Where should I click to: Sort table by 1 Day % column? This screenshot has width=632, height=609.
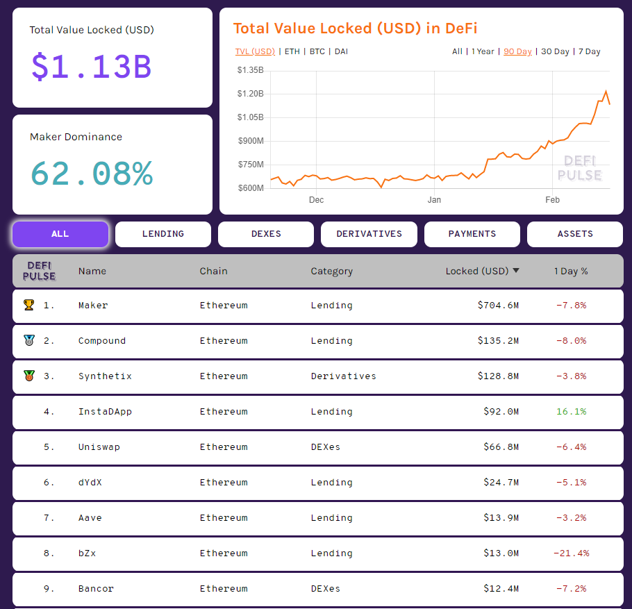[571, 271]
